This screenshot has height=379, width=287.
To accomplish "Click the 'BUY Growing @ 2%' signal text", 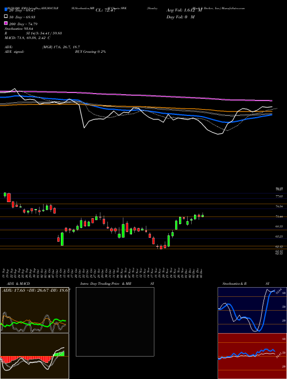I will click(x=90, y=52).
